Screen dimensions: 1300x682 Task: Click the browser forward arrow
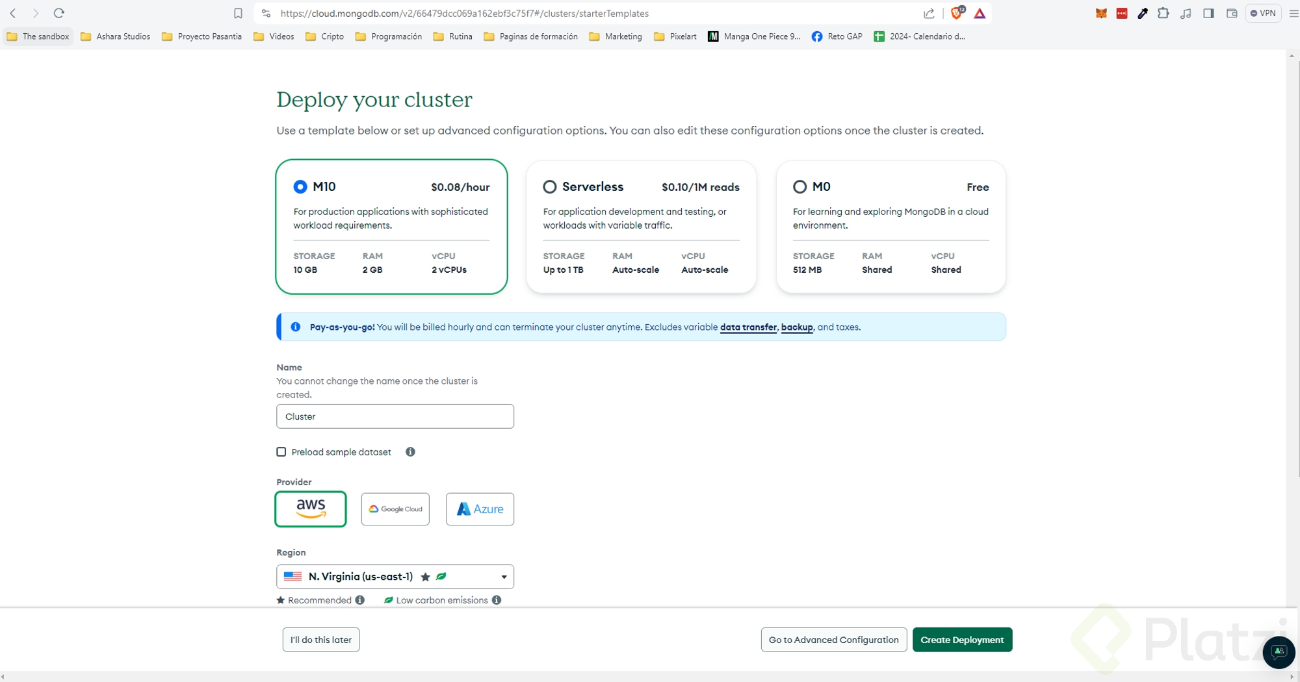[36, 13]
